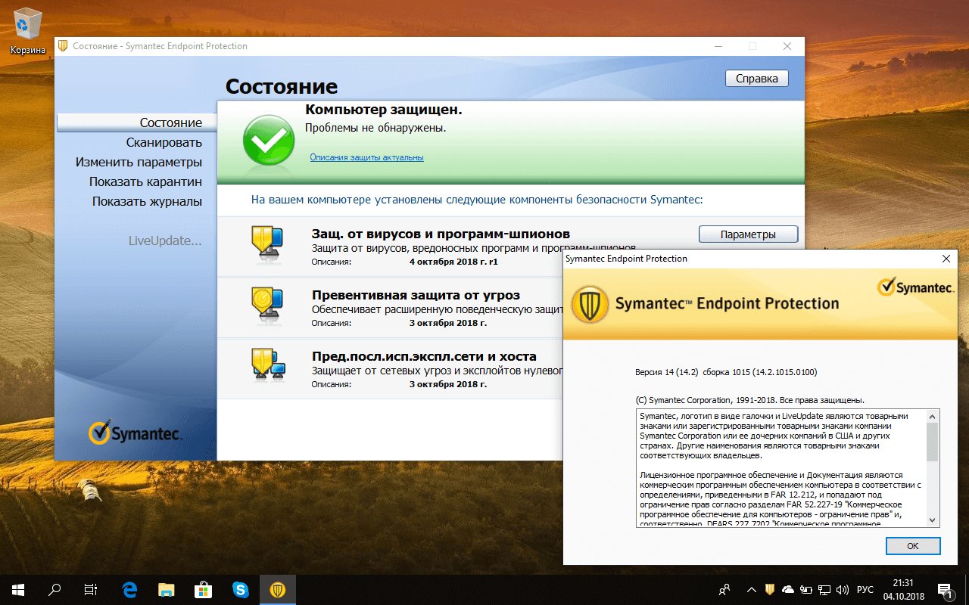Click the OneDrive cloud tray icon

788,589
